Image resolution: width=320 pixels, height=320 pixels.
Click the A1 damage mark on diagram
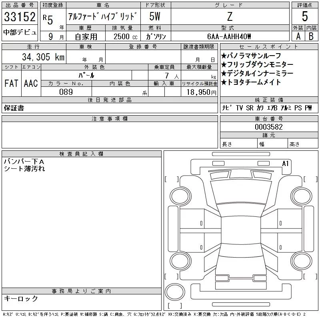coord(285,164)
